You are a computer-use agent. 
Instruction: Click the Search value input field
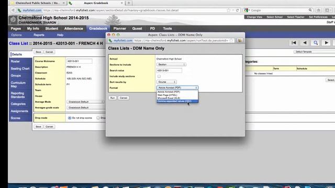tap(169, 70)
